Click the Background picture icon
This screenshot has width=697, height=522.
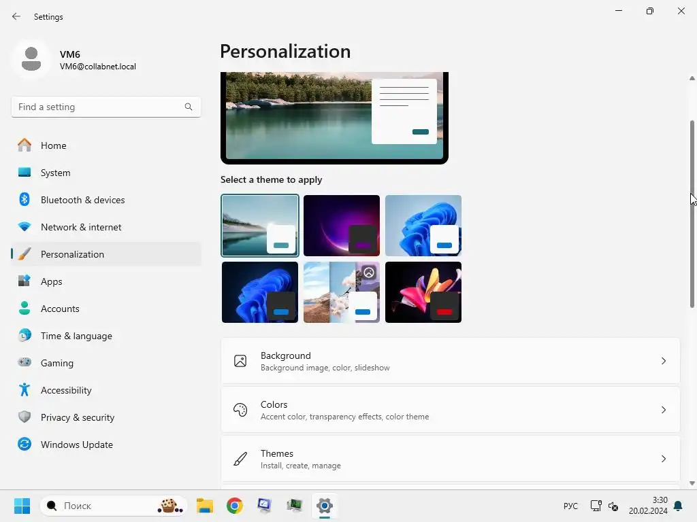tap(240, 361)
